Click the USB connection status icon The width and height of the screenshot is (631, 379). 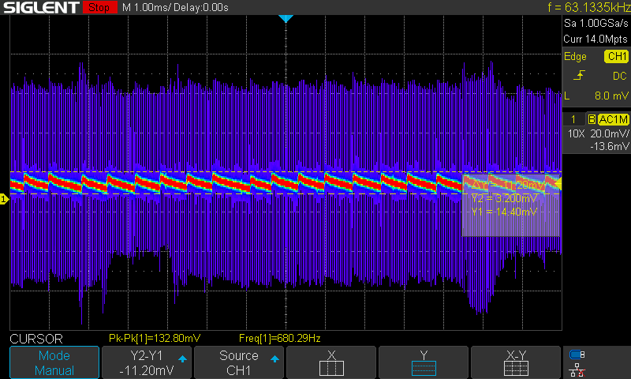577,355
